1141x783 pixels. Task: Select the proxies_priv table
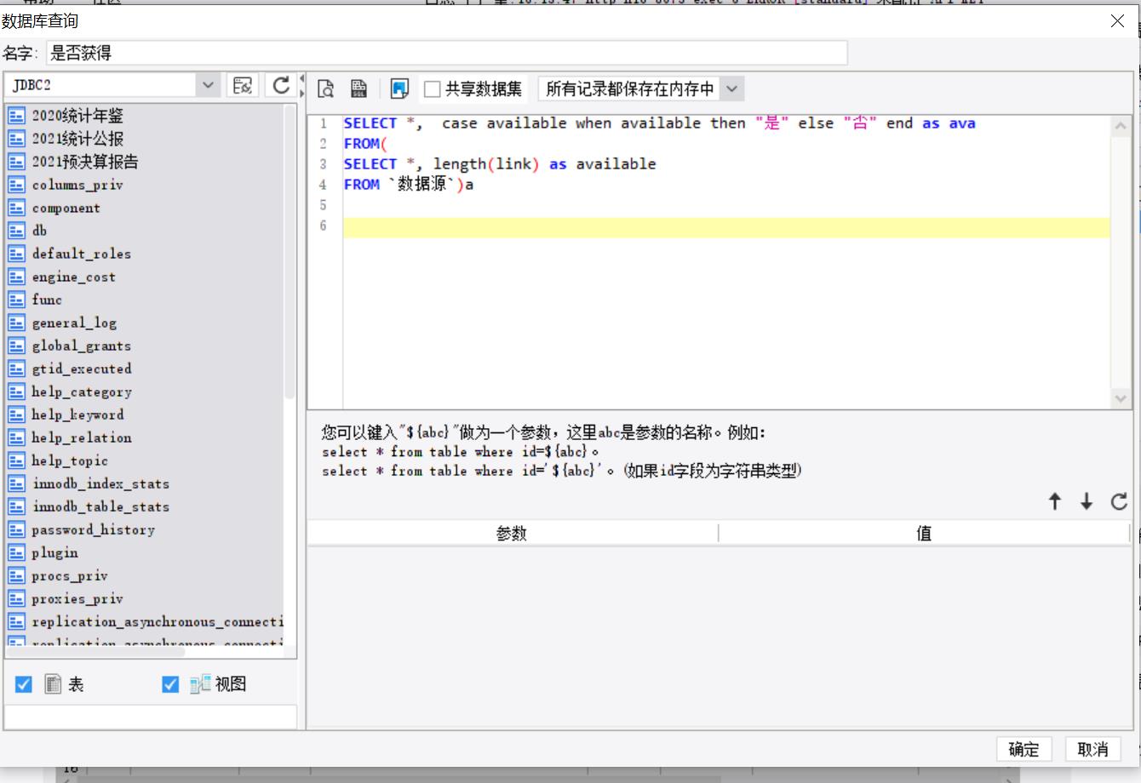click(x=77, y=598)
